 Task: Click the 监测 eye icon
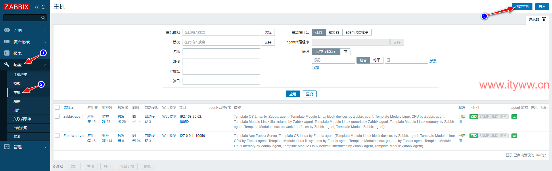tap(7, 30)
